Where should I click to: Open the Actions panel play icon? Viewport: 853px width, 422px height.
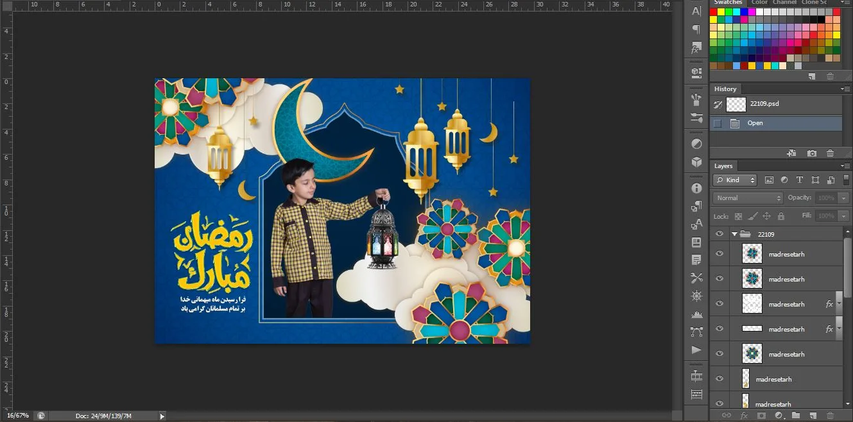click(x=696, y=350)
